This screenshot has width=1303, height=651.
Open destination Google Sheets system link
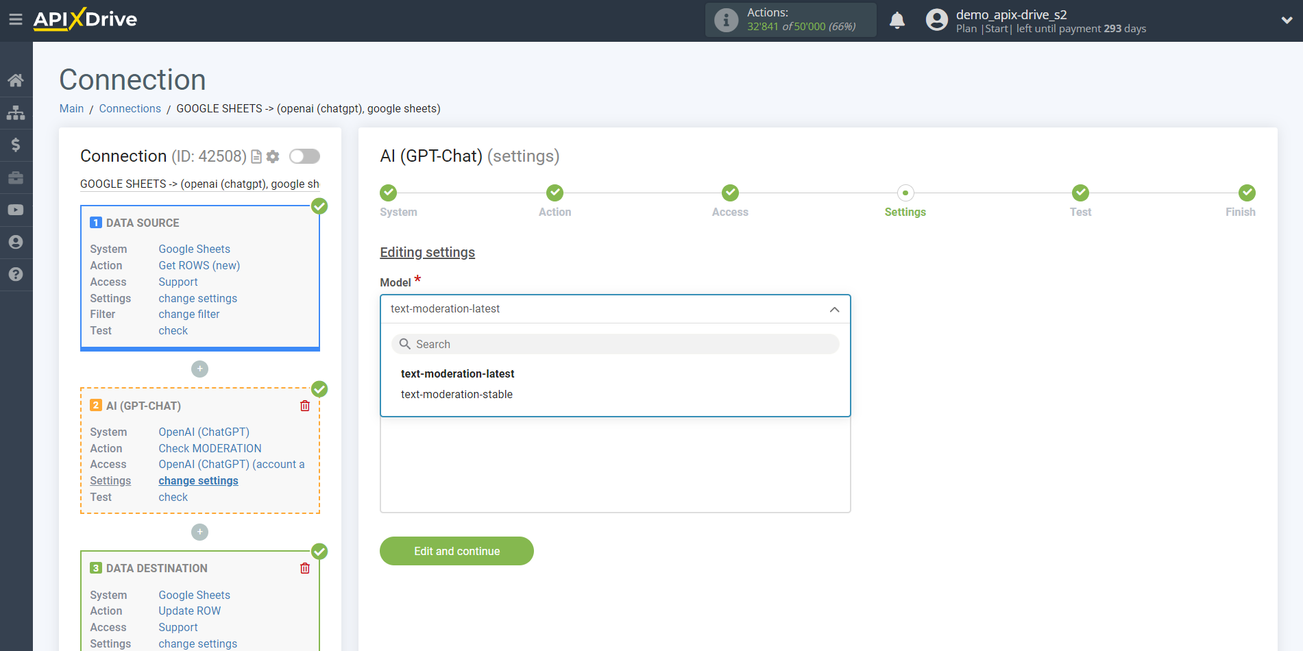point(194,595)
